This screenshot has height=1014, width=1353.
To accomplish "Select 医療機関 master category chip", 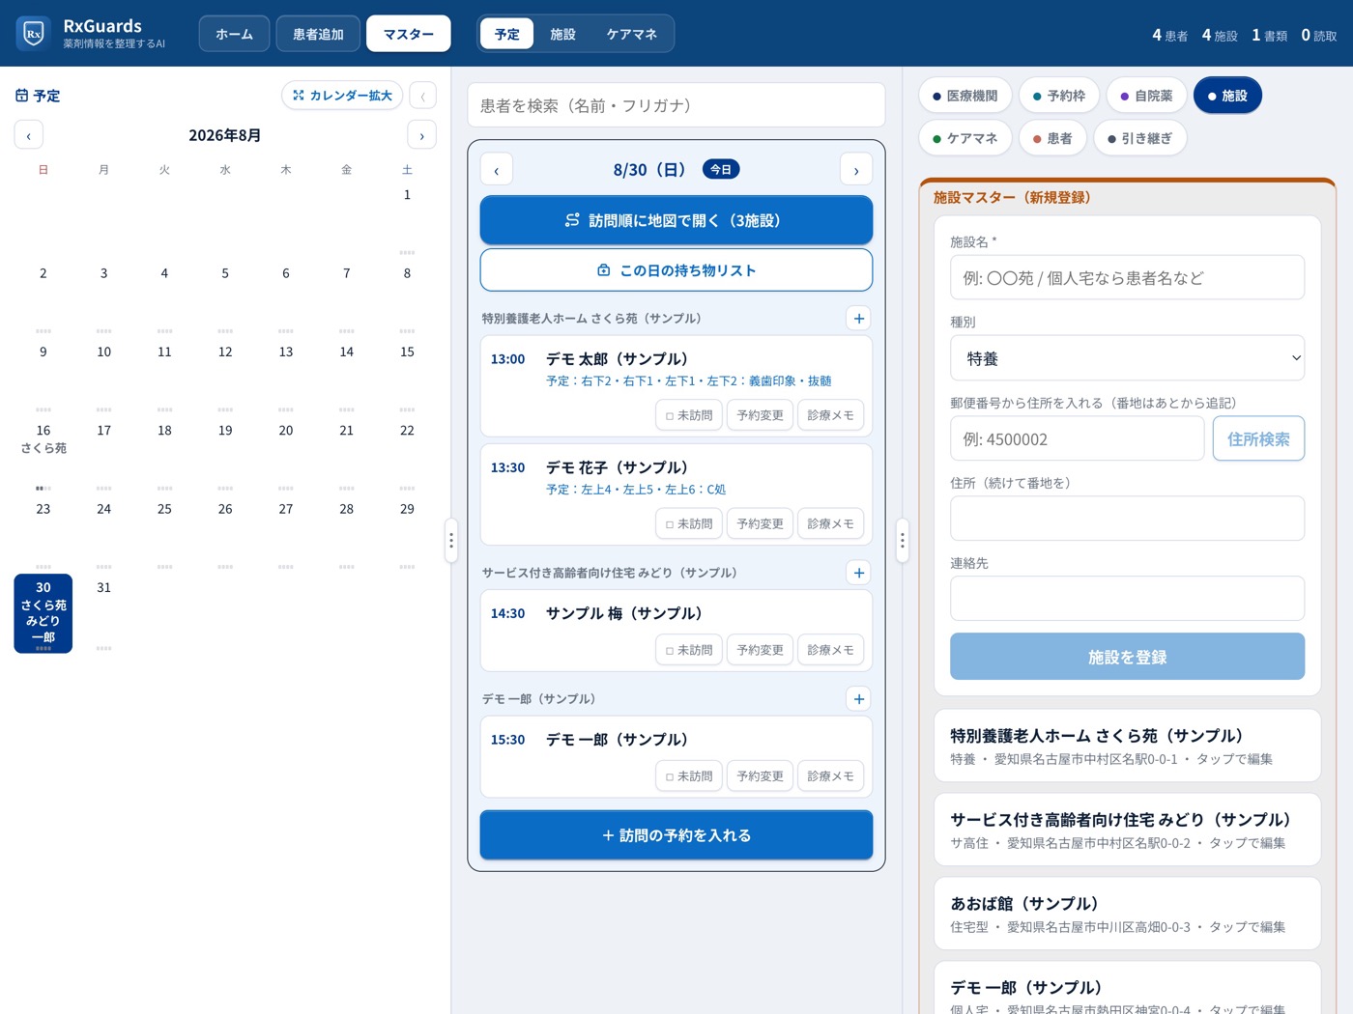I will [964, 96].
